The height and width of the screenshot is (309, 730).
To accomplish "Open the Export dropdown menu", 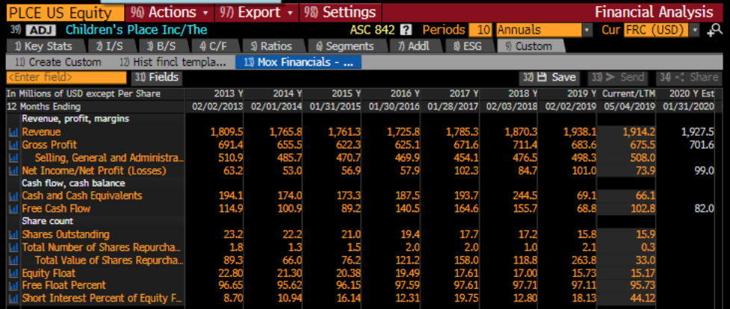I will (x=258, y=13).
